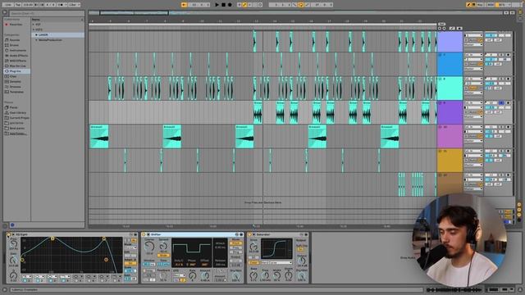
Task: Click the orange Back to Arrangement button
Action: point(184,5)
